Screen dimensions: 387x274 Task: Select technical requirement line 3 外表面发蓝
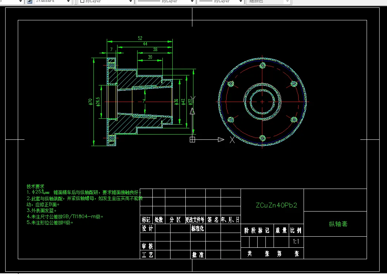click(x=42, y=210)
